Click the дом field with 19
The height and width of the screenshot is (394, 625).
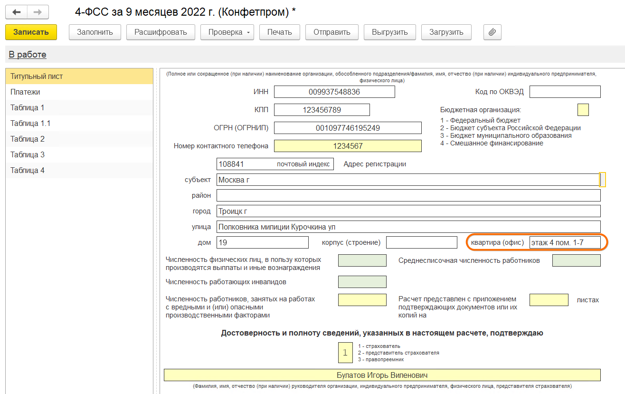click(x=263, y=242)
